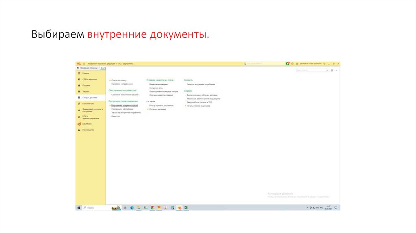Image resolution: width=416 pixels, height=233 pixels.
Task: Open the CRM и маркетинг section
Action: coord(89,79)
